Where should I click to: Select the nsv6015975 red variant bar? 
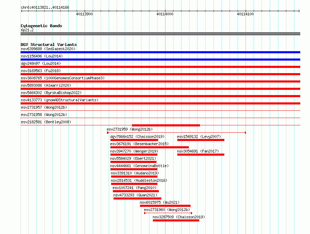click(165, 206)
